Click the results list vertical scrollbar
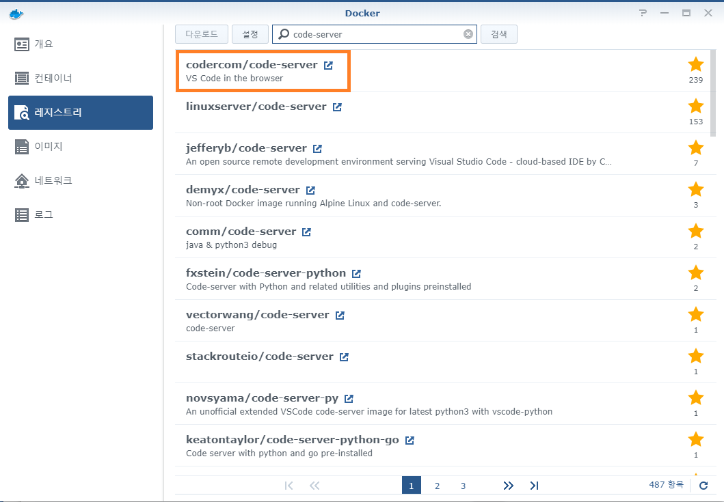Image resolution: width=724 pixels, height=502 pixels. (x=713, y=92)
